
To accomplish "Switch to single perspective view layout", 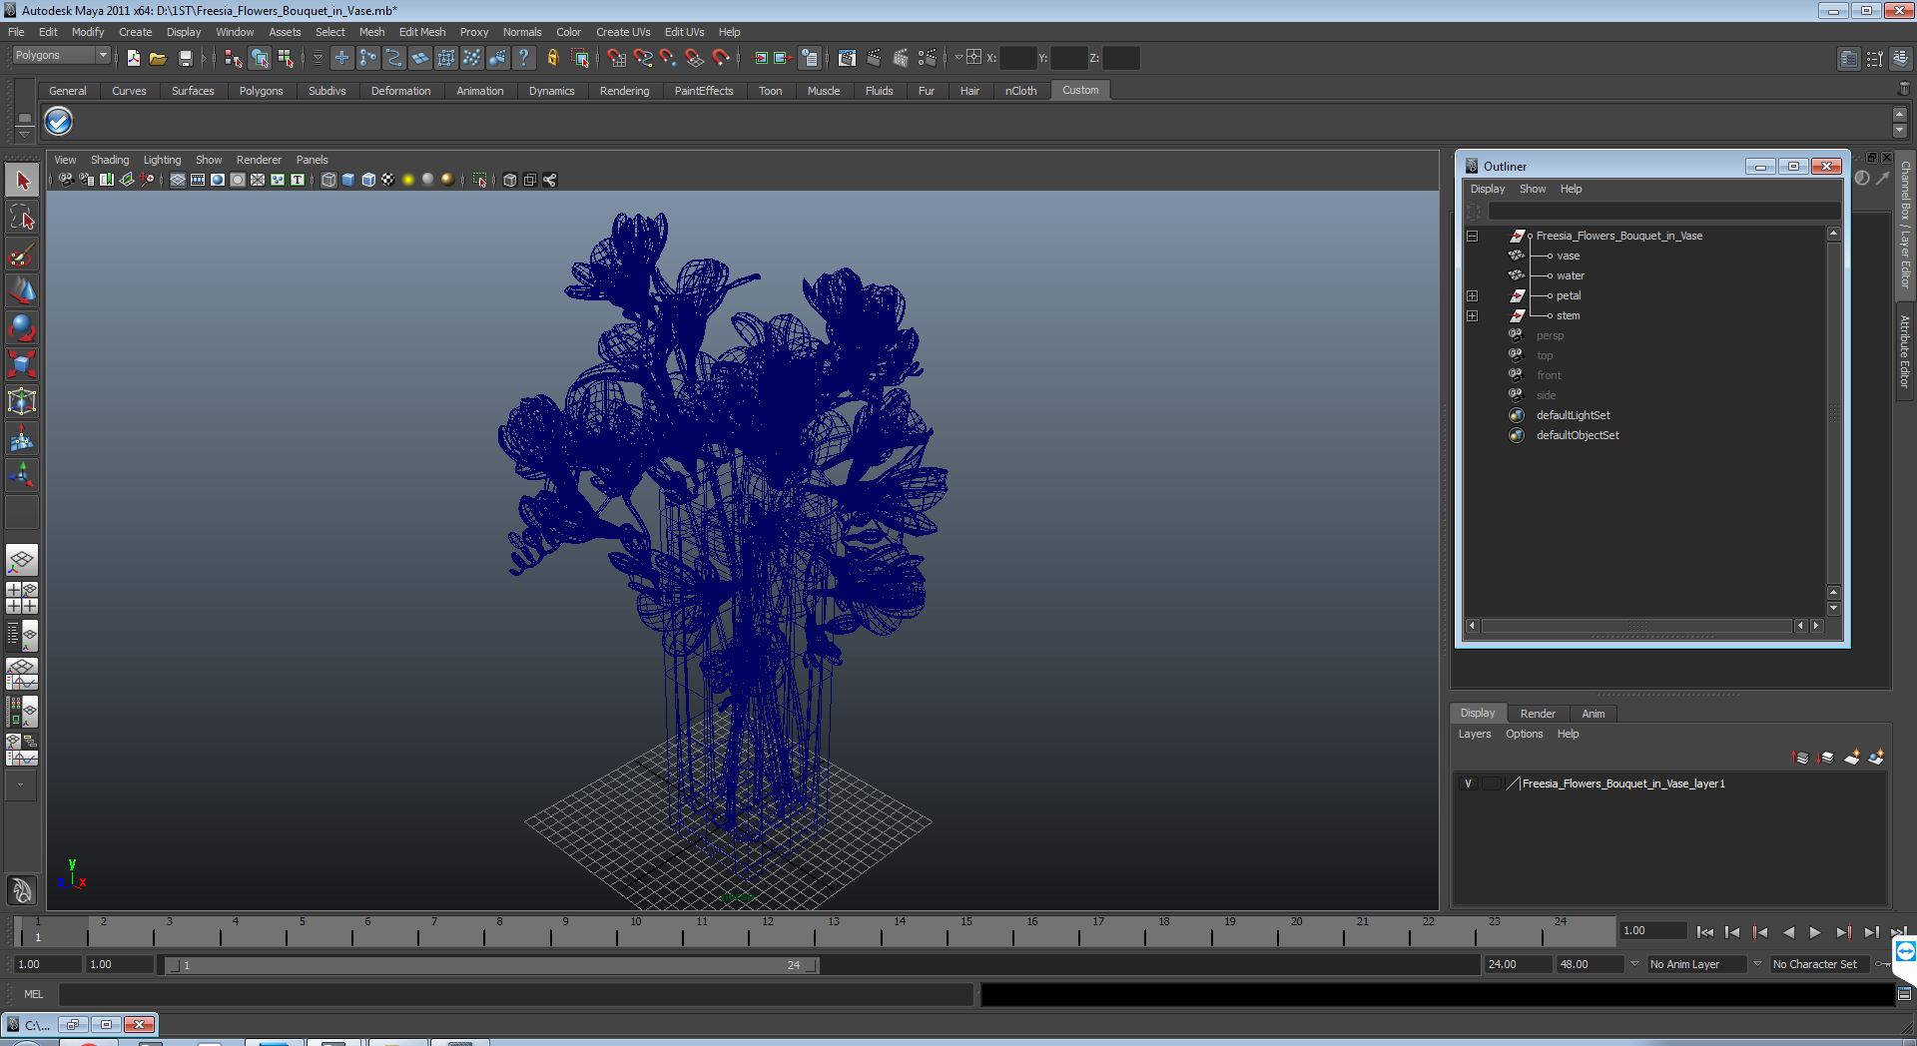I will (22, 560).
